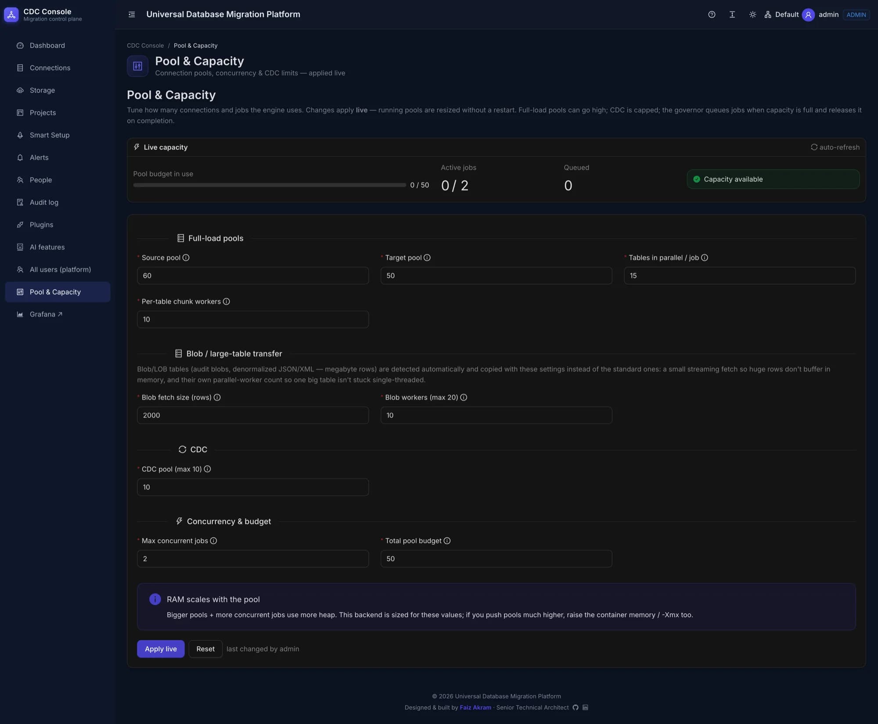Click the auto-refresh indicator

tap(835, 147)
